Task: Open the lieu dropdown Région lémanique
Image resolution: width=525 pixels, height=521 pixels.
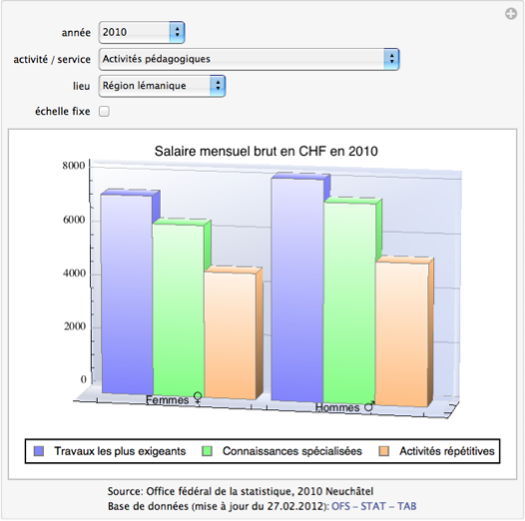Action: 162,86
